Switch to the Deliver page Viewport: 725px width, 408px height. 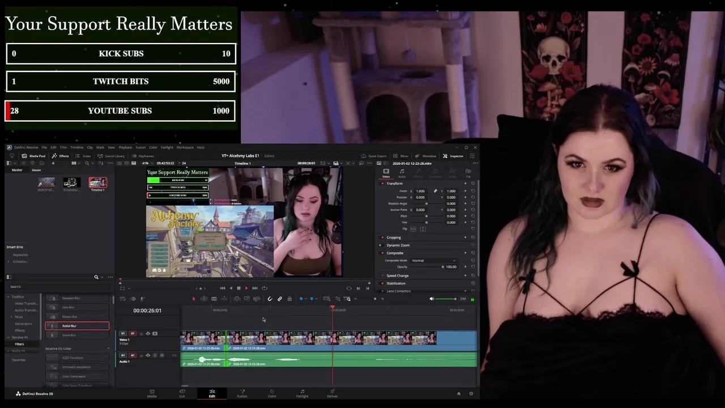pyautogui.click(x=332, y=393)
